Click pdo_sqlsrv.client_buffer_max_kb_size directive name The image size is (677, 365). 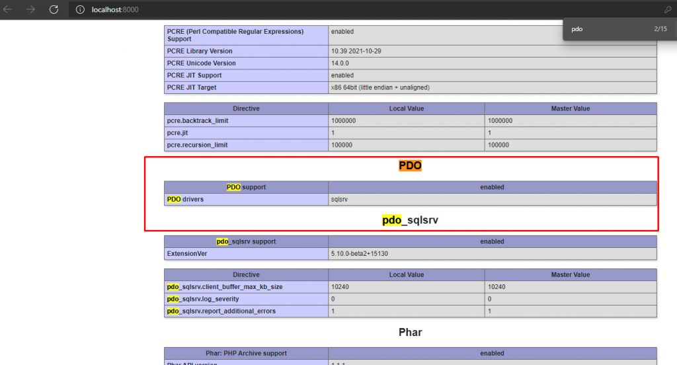225,287
